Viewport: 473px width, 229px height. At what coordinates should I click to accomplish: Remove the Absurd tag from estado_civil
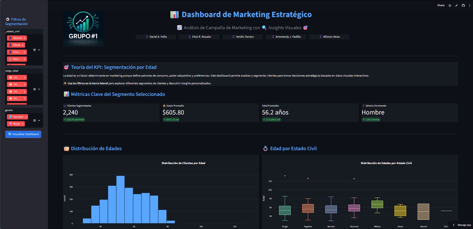(x=24, y=38)
